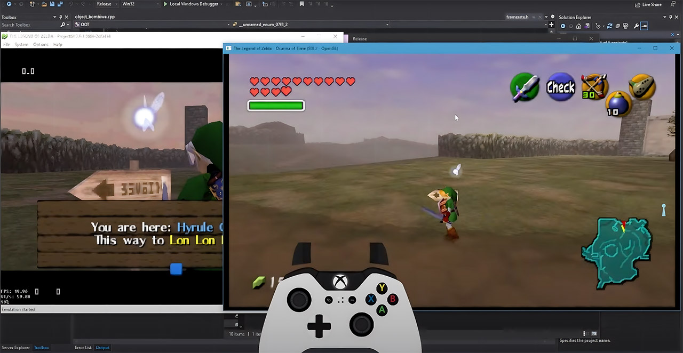Viewport: 683px width, 353px height.
Task: Close the Toolbox panel
Action: pyautogui.click(x=66, y=17)
